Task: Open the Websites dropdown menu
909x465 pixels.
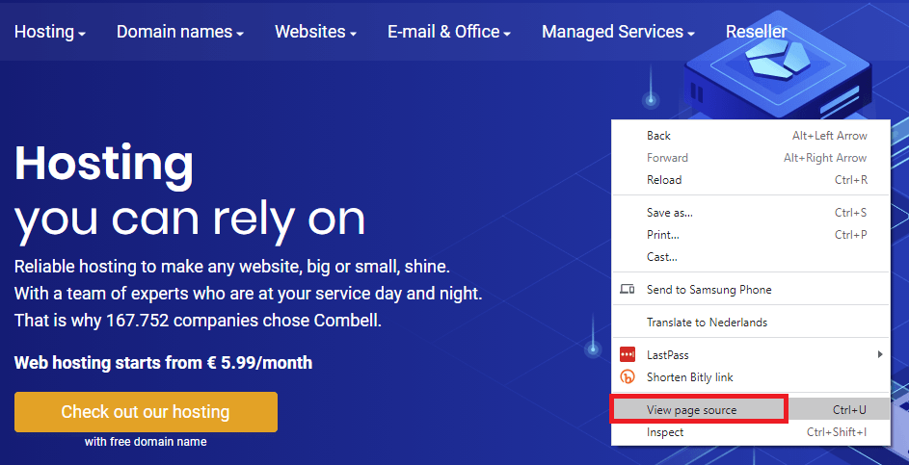Action: tap(315, 32)
